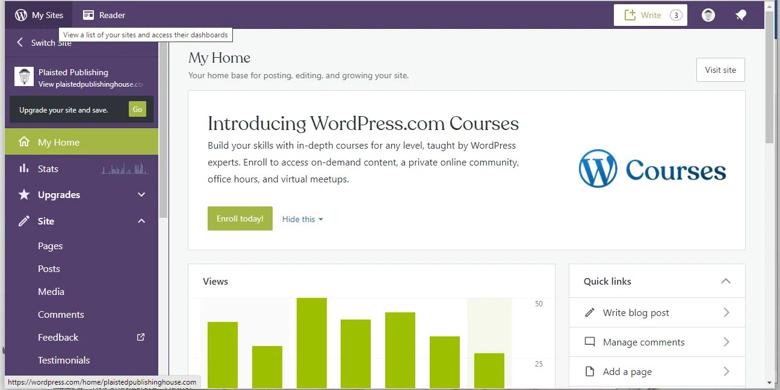Screen dimensions: 780x390
Task: Click View plaistedpublishinghouse.com link
Action: [x=91, y=84]
